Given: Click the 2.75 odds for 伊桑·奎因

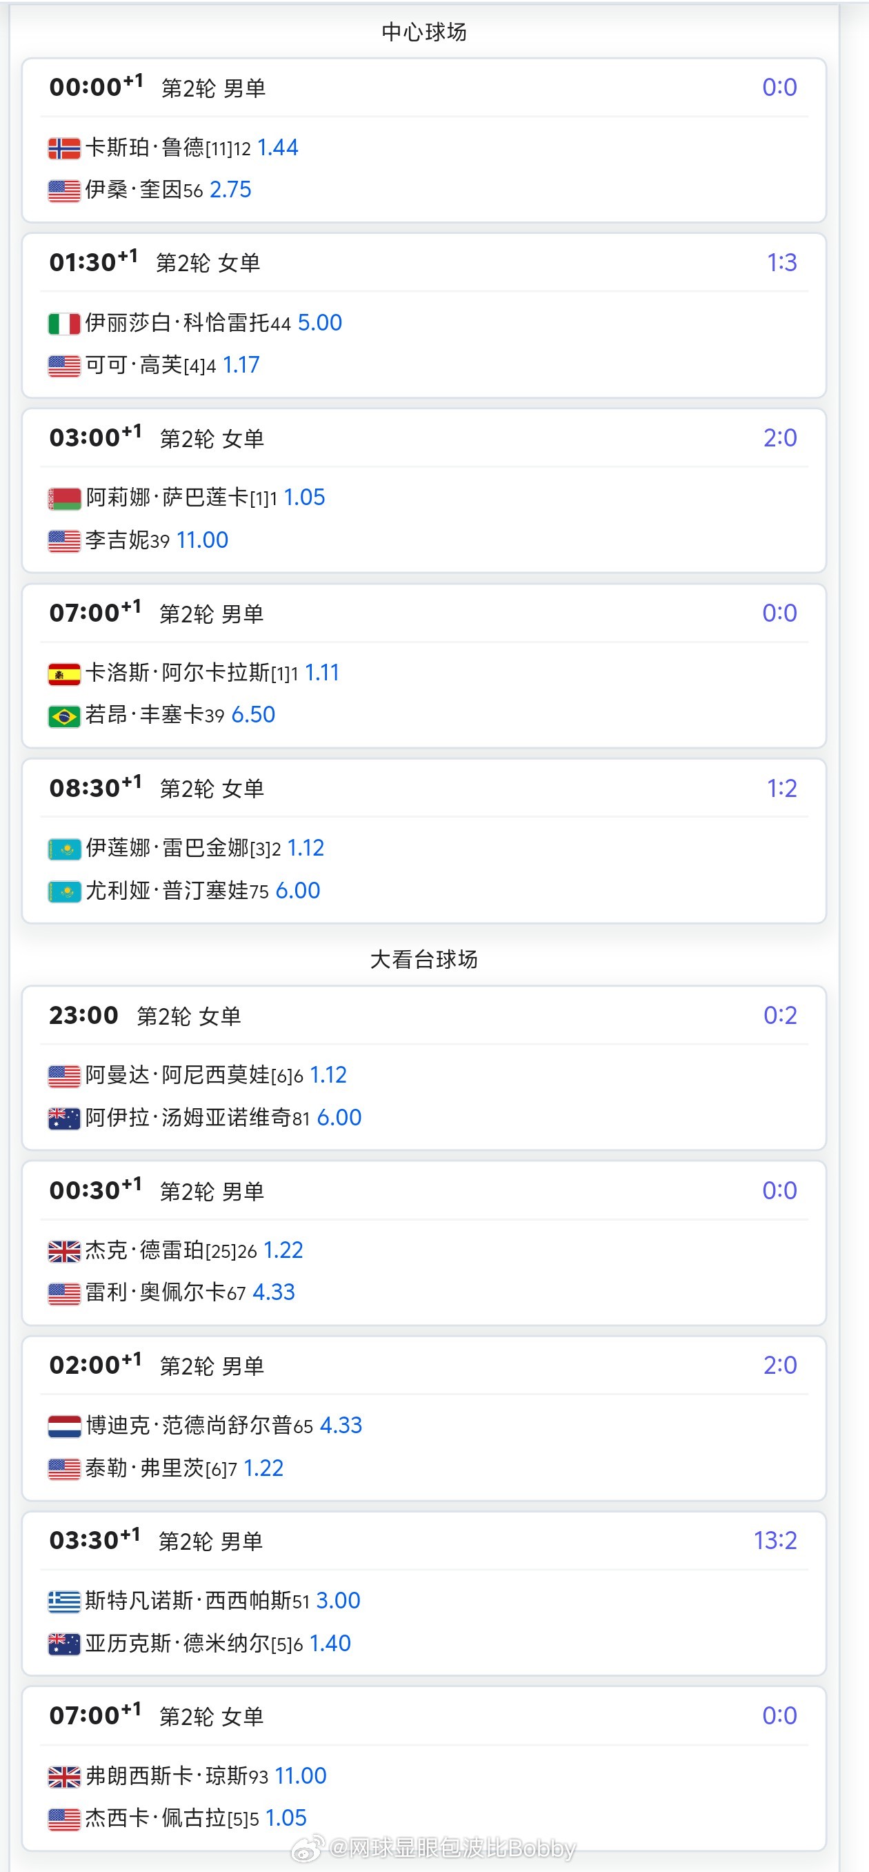Looking at the screenshot, I should (x=230, y=190).
